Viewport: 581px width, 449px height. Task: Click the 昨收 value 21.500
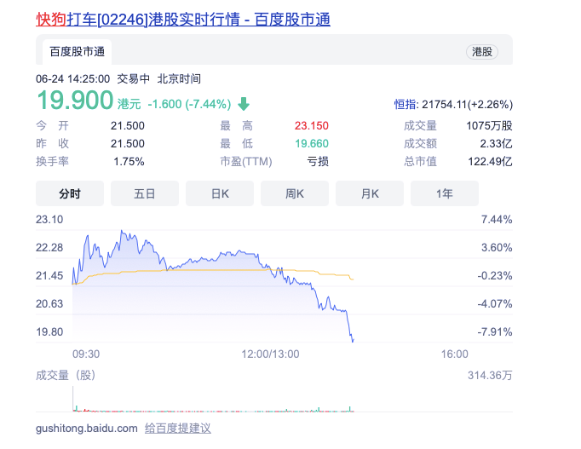(x=128, y=144)
